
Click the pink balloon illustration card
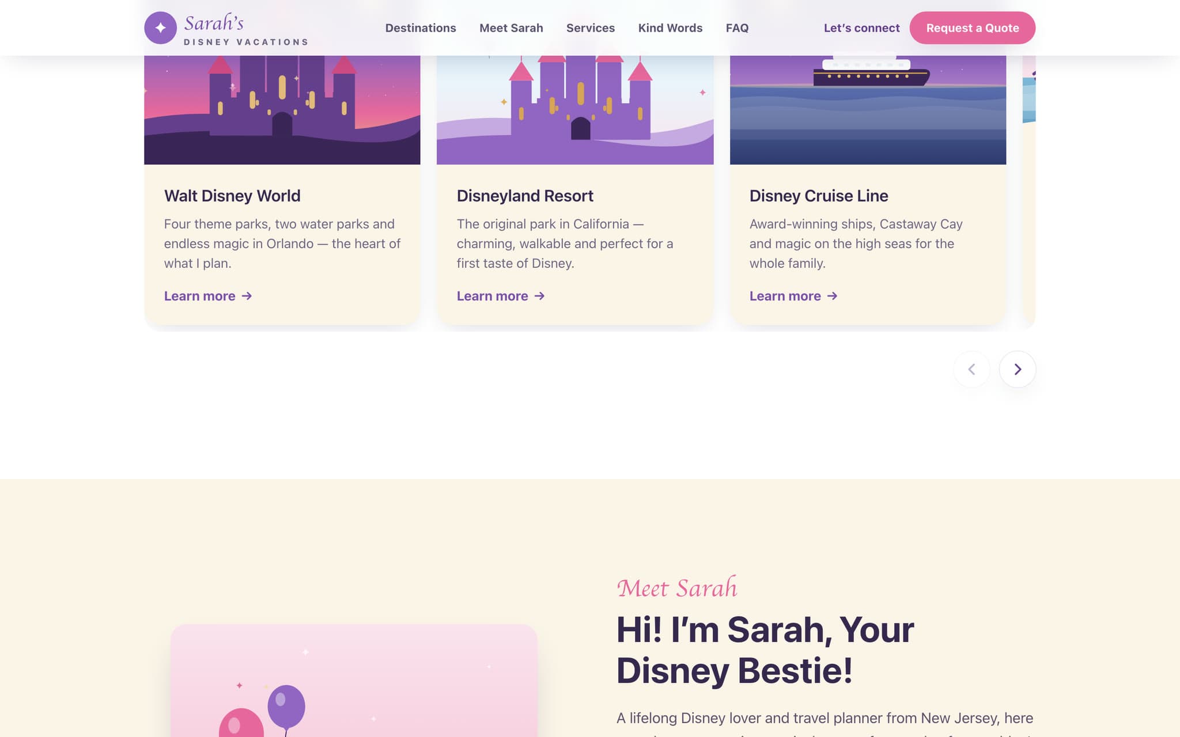tap(354, 681)
